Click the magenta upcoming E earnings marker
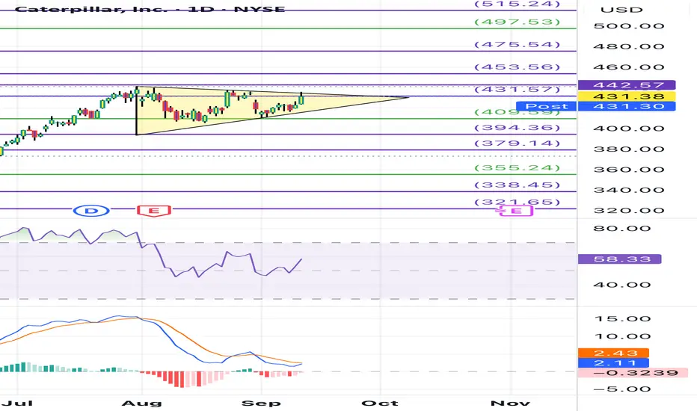This screenshot has height=411, width=697. 515,211
